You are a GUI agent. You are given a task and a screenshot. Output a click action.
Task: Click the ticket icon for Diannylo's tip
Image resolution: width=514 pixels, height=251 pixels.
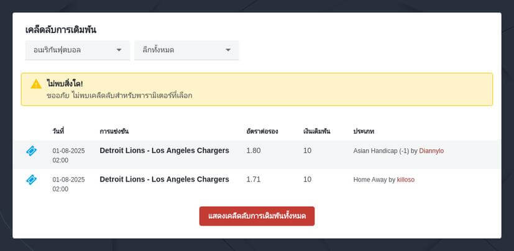pyautogui.click(x=32, y=151)
